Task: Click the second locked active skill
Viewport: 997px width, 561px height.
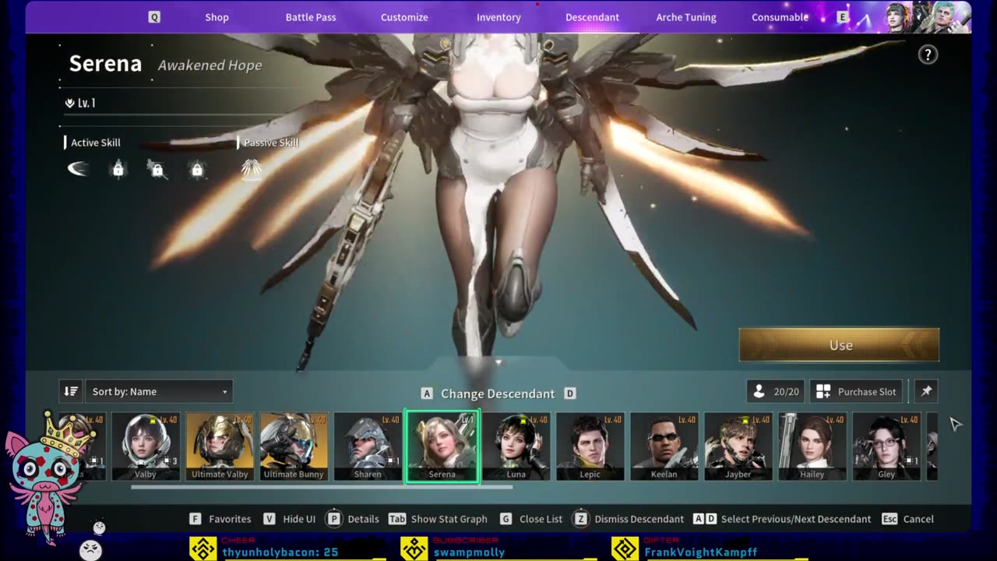Action: (x=118, y=168)
